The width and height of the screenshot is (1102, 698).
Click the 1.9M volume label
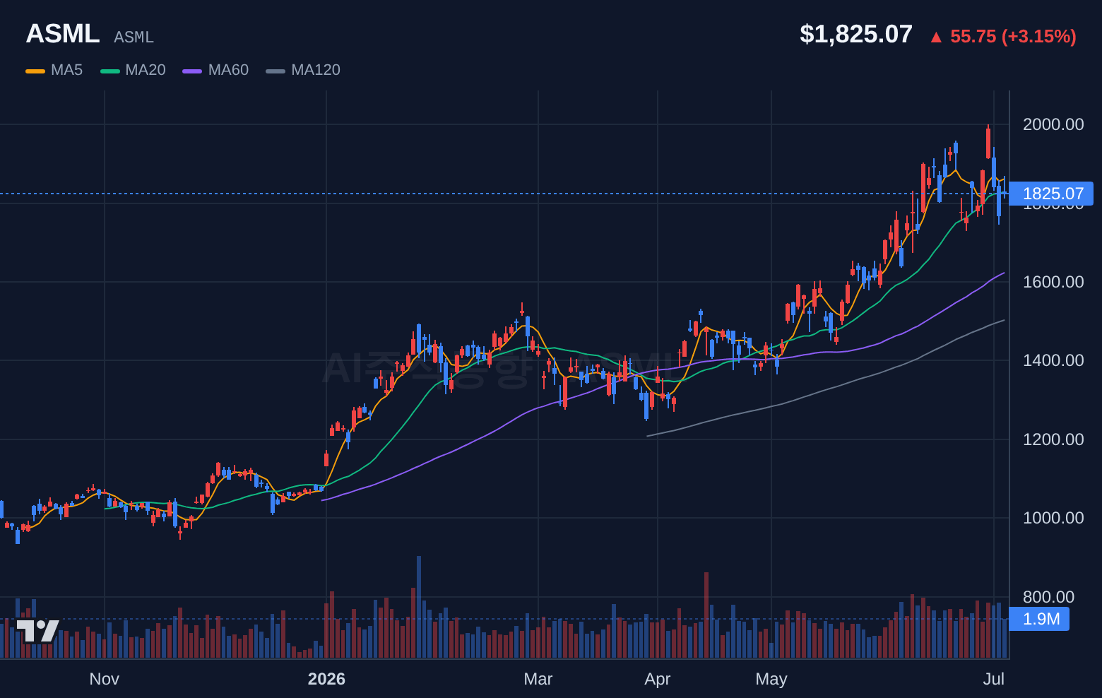[x=1039, y=619]
